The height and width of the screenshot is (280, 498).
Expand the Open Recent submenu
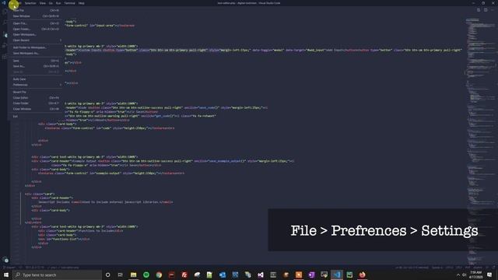[x=35, y=40]
